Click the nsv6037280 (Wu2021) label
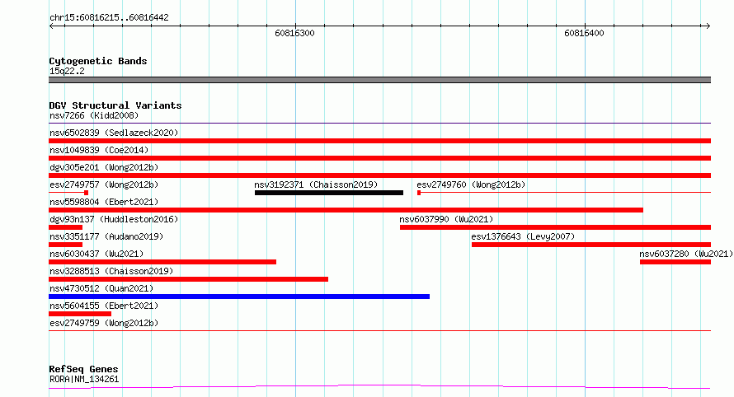734x397 pixels. pyautogui.click(x=686, y=254)
